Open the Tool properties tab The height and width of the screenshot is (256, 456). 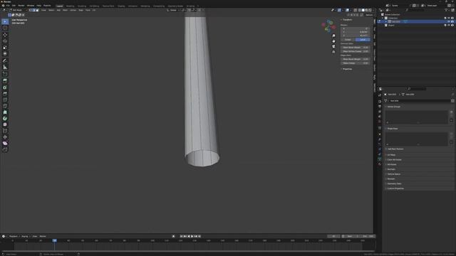380,95
